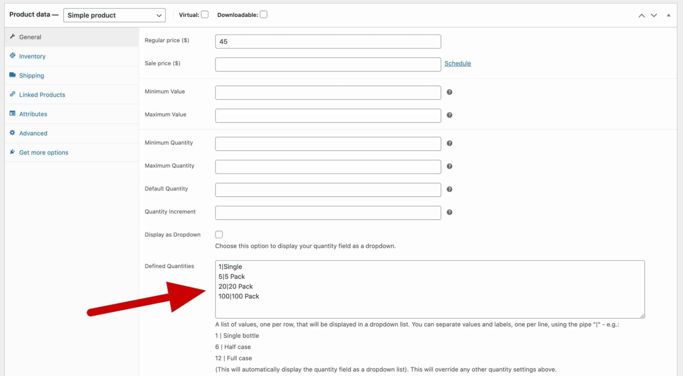Focus the Minimum Value field
The image size is (683, 376).
(x=328, y=92)
